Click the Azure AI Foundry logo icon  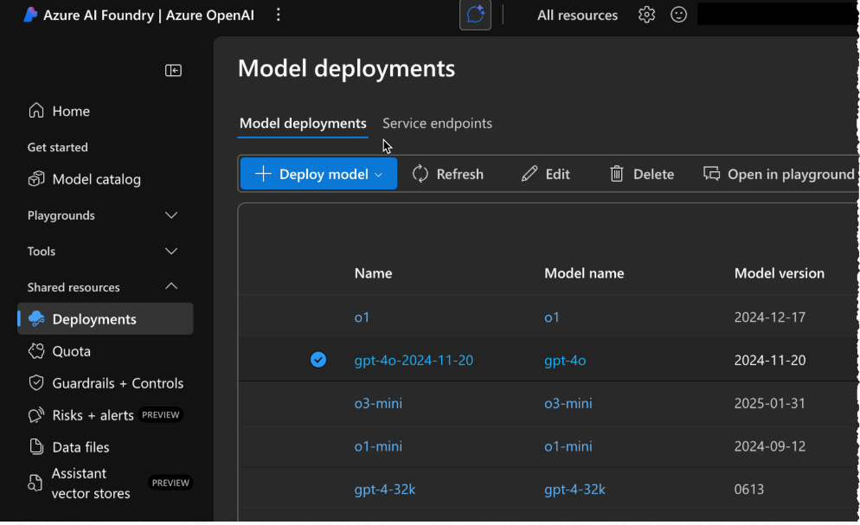(x=30, y=15)
